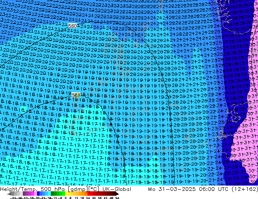Click the temperature color scale bar
This screenshot has height=199, width=258.
coord(63,194)
